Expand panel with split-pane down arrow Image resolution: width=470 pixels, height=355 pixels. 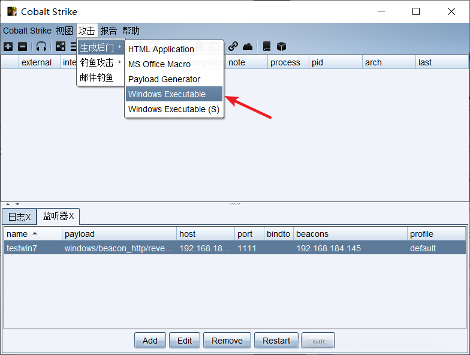[x=17, y=204]
